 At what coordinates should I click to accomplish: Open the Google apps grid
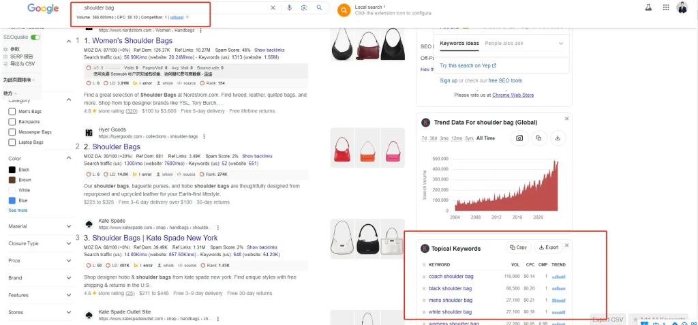(666, 7)
